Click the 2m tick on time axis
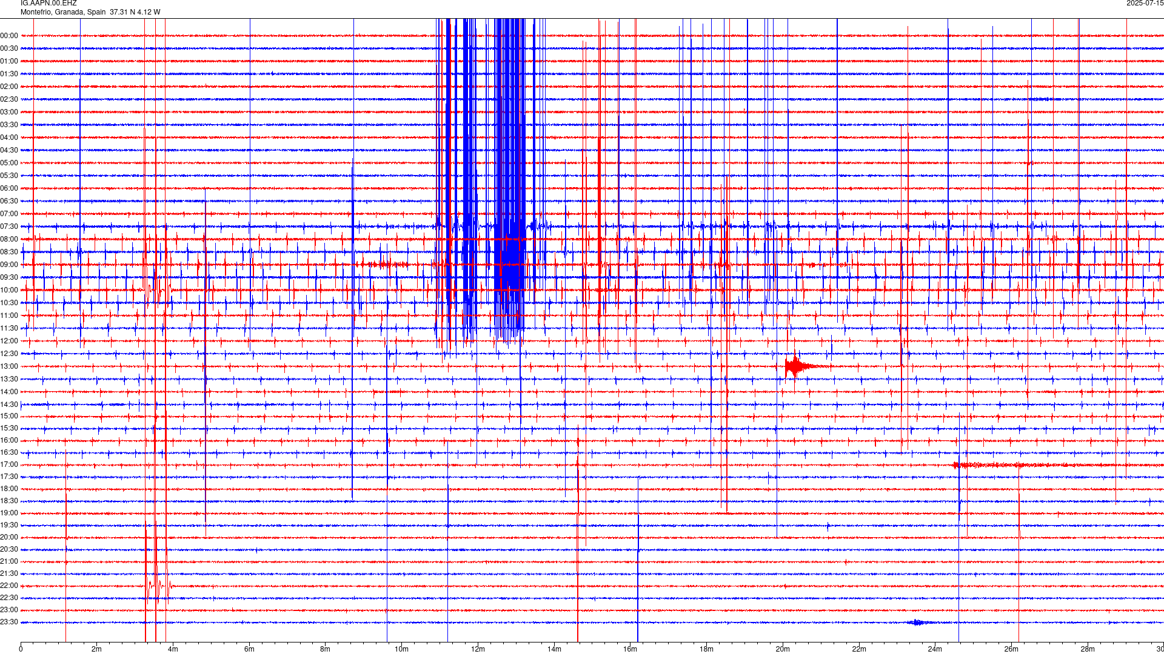The image size is (1164, 654). click(x=97, y=649)
